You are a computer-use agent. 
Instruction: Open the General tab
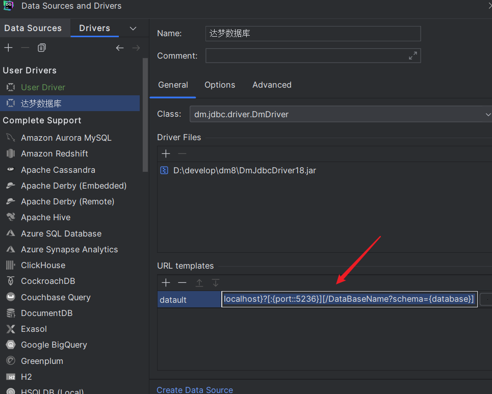pyautogui.click(x=173, y=85)
